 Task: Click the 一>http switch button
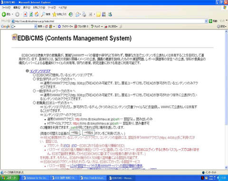75,133
